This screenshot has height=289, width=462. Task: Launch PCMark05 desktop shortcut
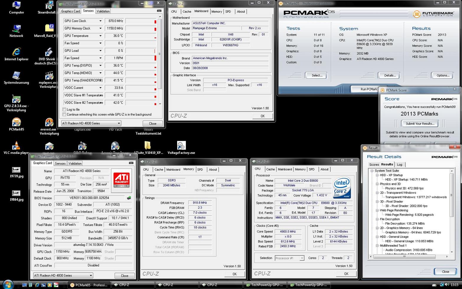pyautogui.click(x=16, y=124)
